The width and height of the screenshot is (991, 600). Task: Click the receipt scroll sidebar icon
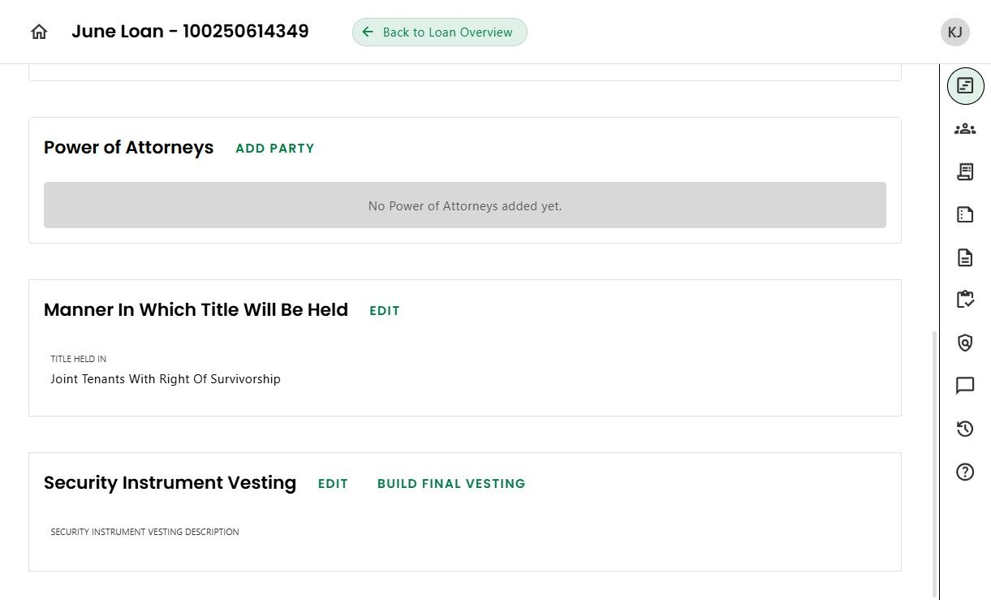(x=965, y=171)
